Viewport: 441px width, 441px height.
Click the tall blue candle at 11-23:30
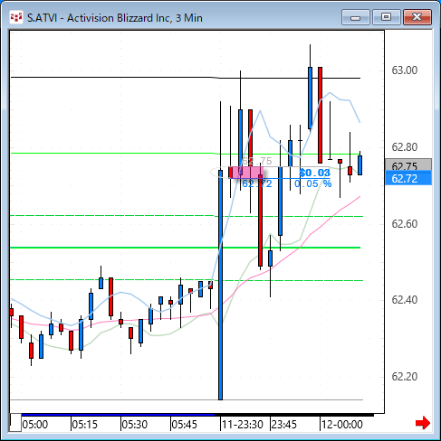tap(220, 285)
